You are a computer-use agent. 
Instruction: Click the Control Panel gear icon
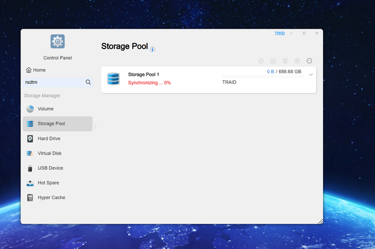(x=57, y=42)
